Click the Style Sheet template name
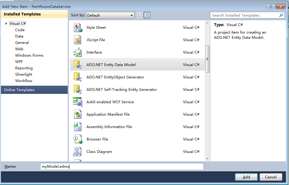 click(x=96, y=27)
